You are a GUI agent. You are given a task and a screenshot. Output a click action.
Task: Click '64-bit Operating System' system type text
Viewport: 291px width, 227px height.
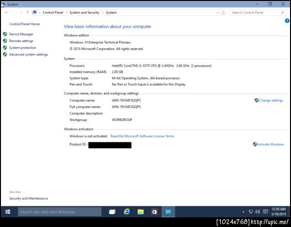coord(146,78)
